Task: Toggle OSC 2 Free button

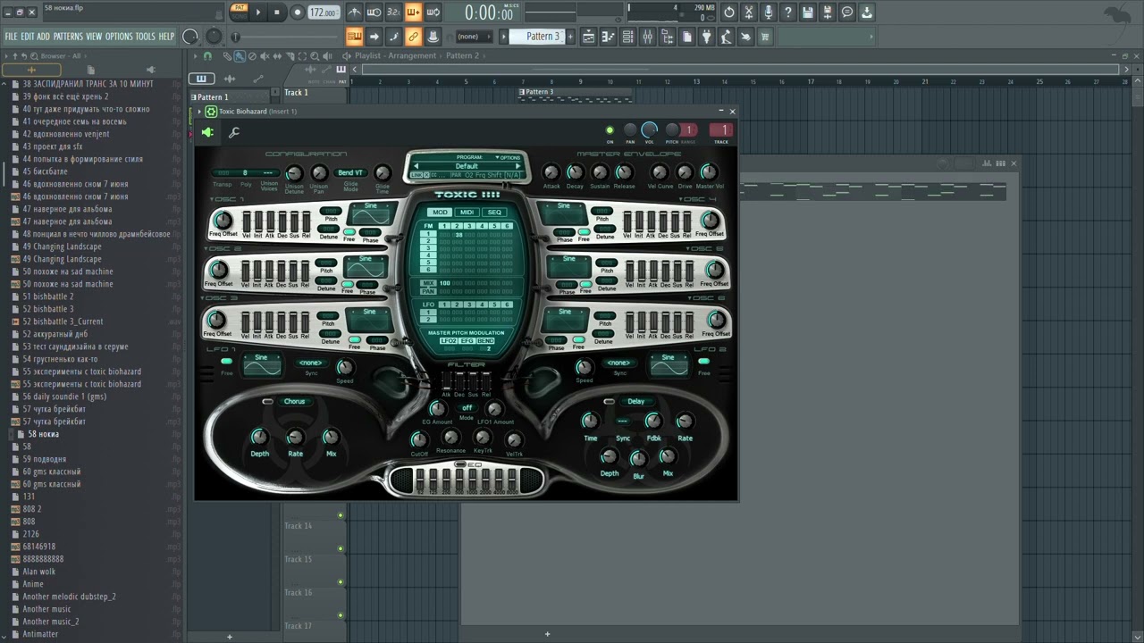Action: (x=348, y=284)
